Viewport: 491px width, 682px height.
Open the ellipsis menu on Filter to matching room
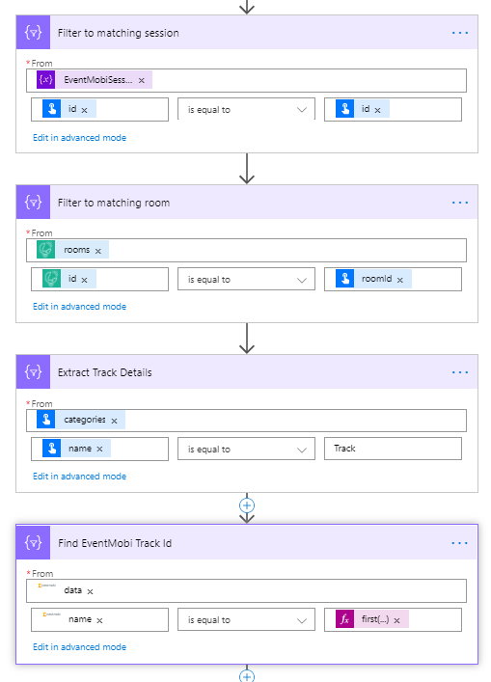point(460,203)
